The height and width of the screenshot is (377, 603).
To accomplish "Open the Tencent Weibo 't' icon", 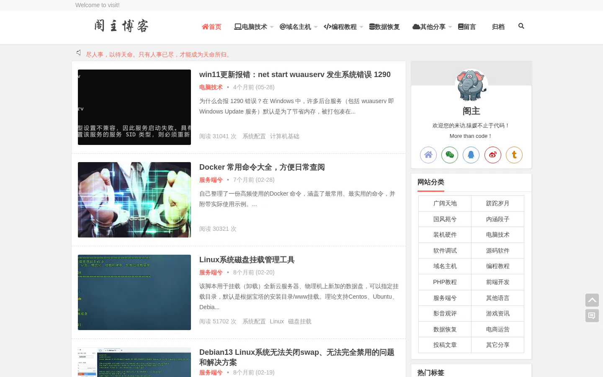I will (514, 155).
